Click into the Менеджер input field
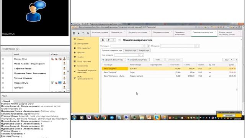 [x=177, y=46]
